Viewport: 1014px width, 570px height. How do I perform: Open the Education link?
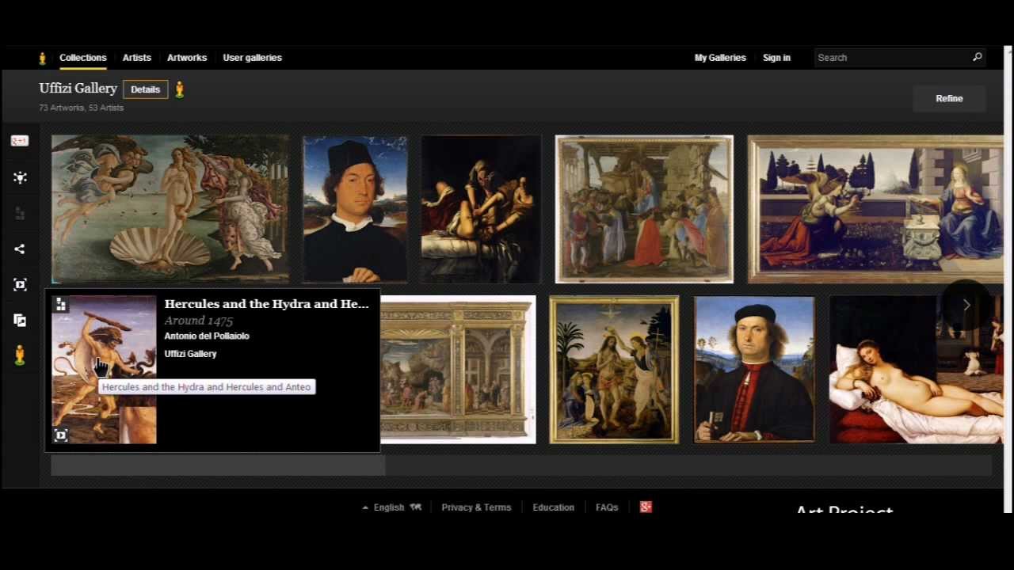pyautogui.click(x=553, y=507)
